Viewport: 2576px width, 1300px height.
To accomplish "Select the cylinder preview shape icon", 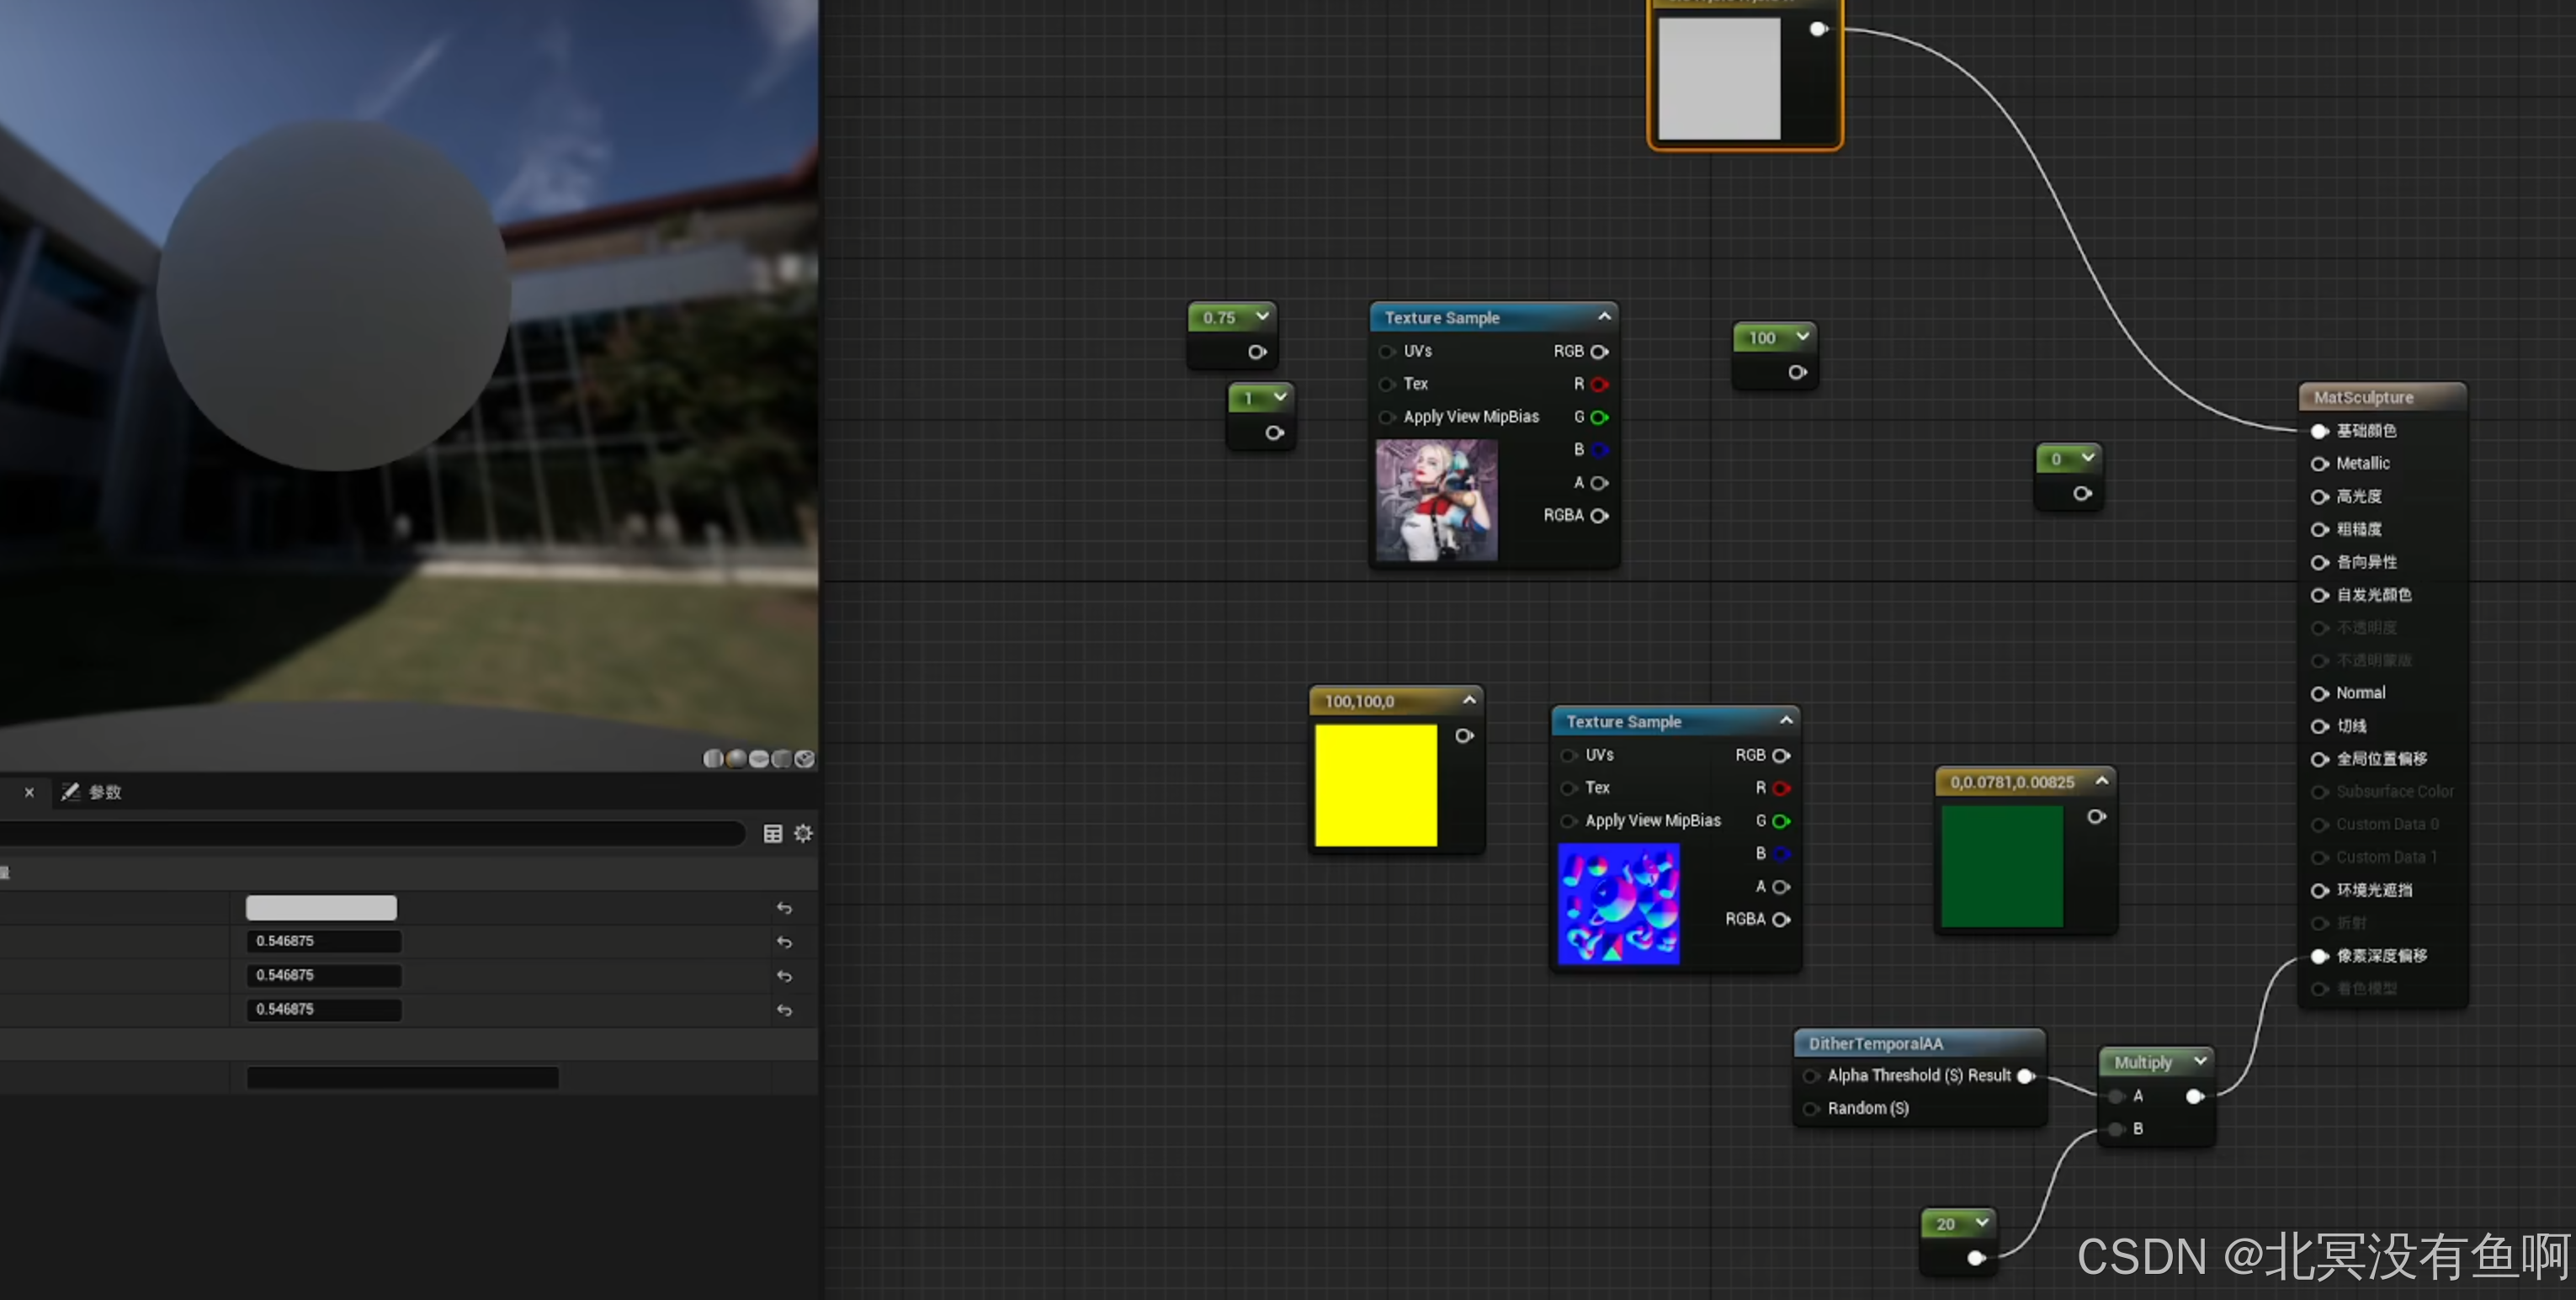I will pos(713,759).
